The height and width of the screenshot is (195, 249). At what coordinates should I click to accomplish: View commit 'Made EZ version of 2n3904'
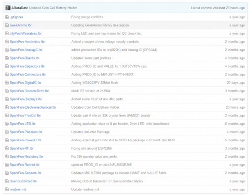(x=93, y=90)
